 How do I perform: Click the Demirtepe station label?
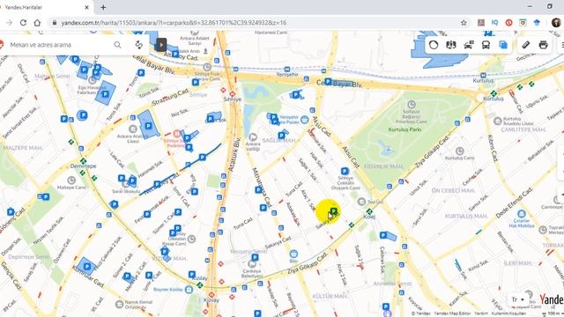click(83, 166)
